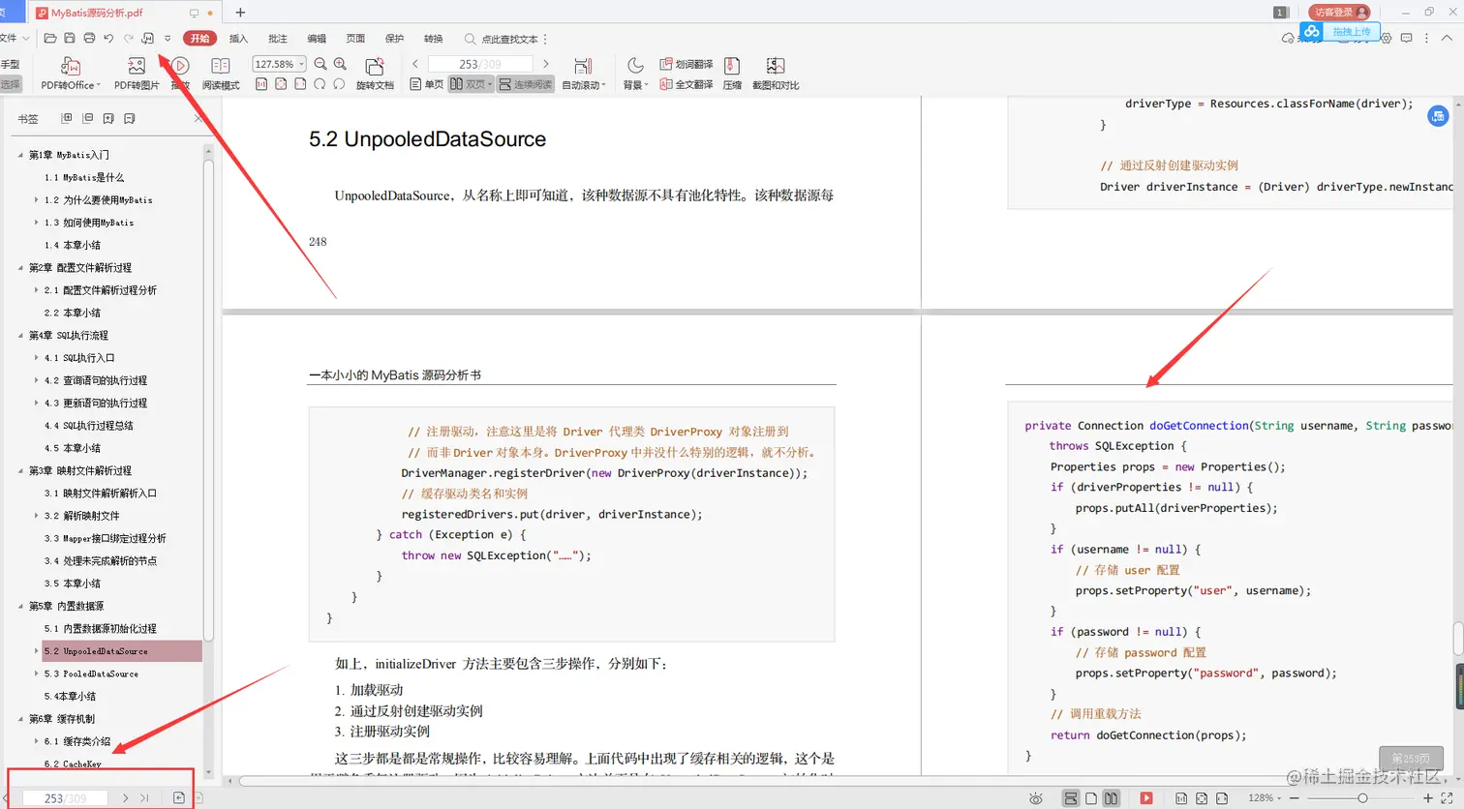Switch to single page layout in status bar

pos(1091,798)
